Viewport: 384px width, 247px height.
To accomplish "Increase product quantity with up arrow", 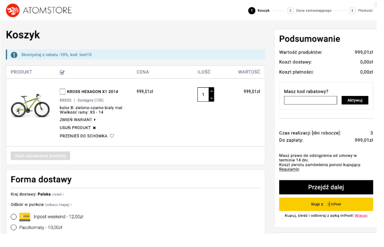I will click(x=211, y=91).
